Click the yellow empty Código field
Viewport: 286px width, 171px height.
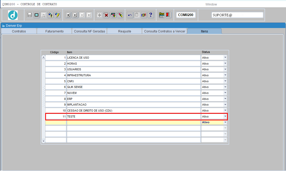pyautogui.click(x=56, y=122)
